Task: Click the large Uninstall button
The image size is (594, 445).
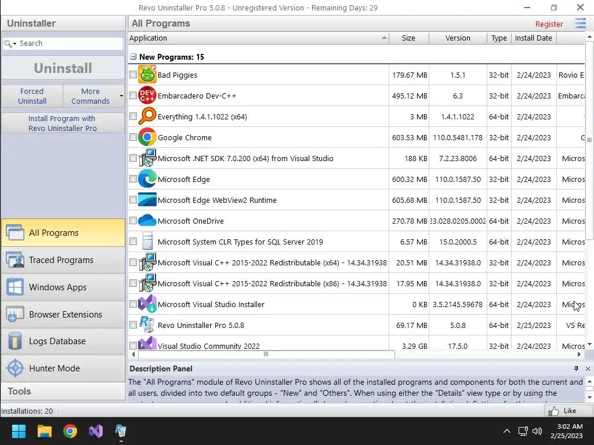Action: click(x=63, y=68)
